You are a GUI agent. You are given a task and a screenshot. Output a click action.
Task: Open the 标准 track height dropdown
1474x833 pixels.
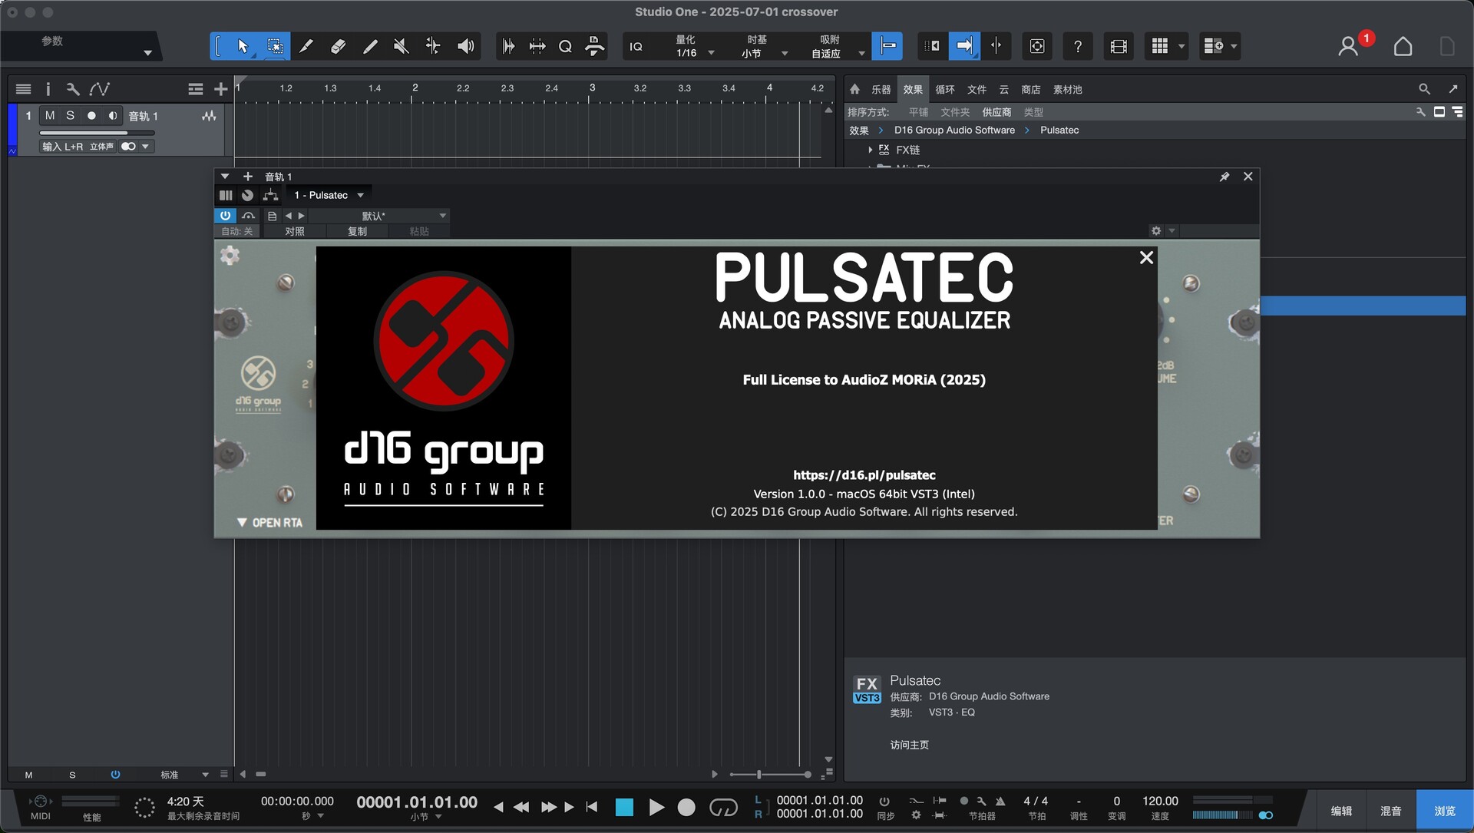pos(184,775)
